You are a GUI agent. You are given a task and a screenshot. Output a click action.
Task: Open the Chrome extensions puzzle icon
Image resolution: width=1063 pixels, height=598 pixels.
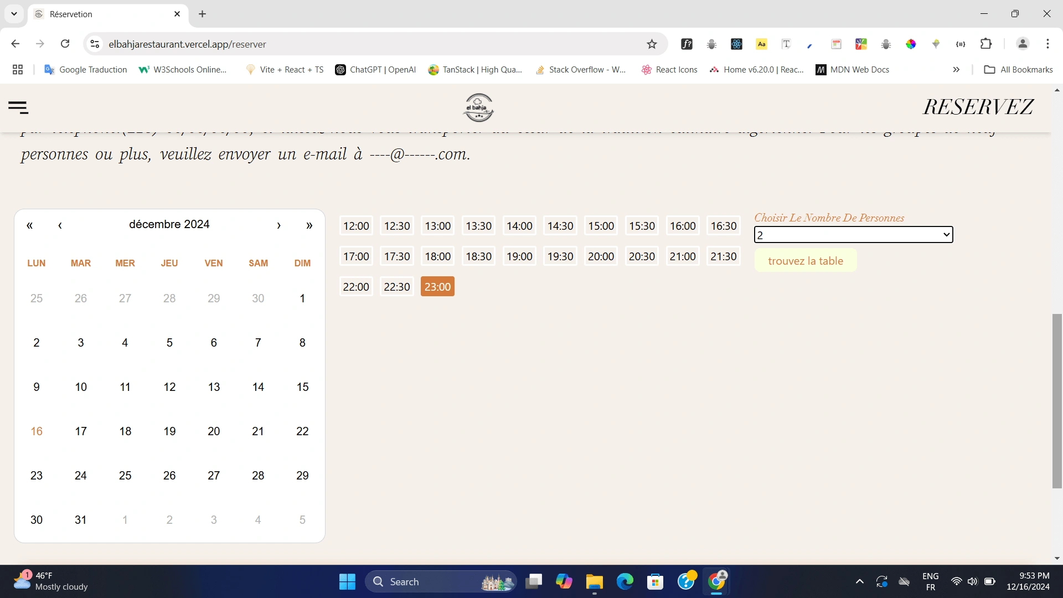point(986,44)
